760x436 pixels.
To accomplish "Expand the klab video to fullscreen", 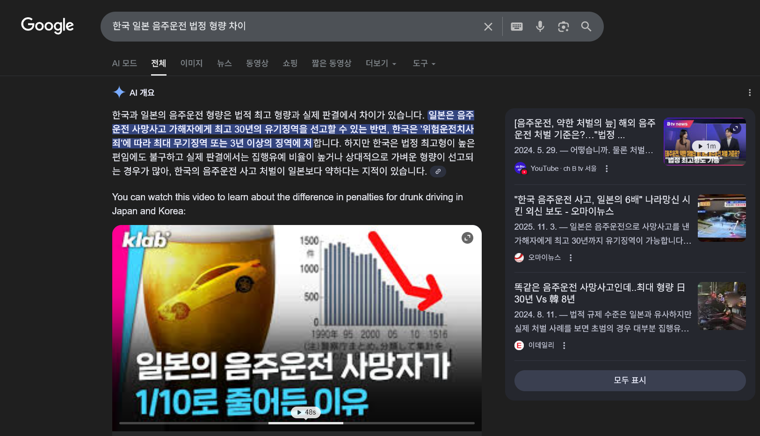I will coord(467,238).
